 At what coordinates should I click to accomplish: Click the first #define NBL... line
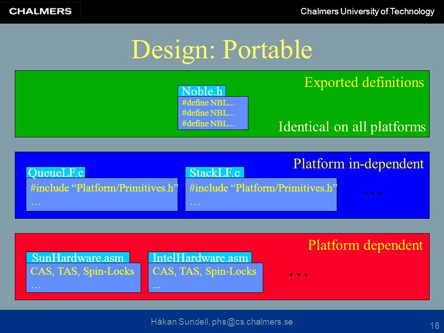click(x=209, y=103)
